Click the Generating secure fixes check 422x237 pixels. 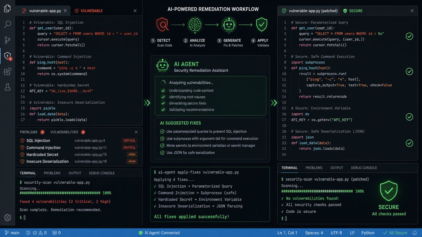click(x=163, y=103)
